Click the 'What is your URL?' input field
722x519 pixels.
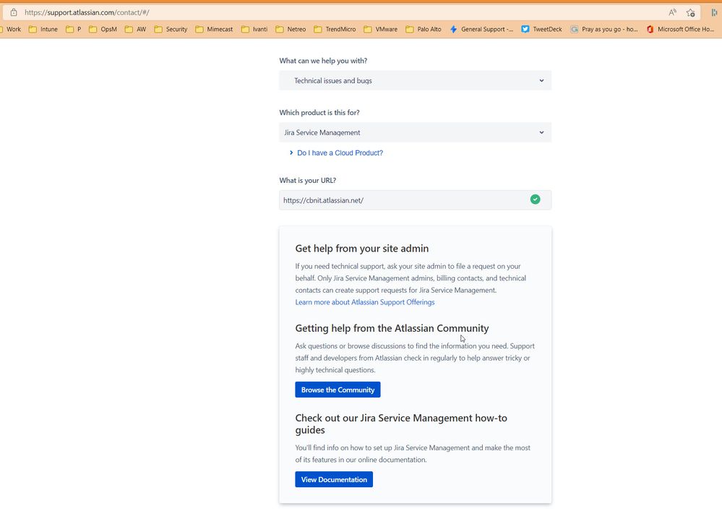416,200
